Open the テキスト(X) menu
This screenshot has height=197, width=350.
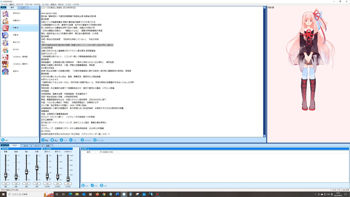pyautogui.click(x=20, y=4)
